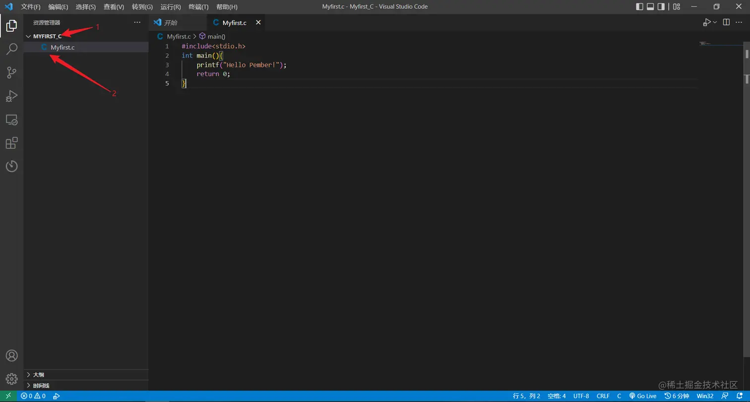Open the Search view in the activity bar
Screen dimensions: 750x402
pos(11,49)
